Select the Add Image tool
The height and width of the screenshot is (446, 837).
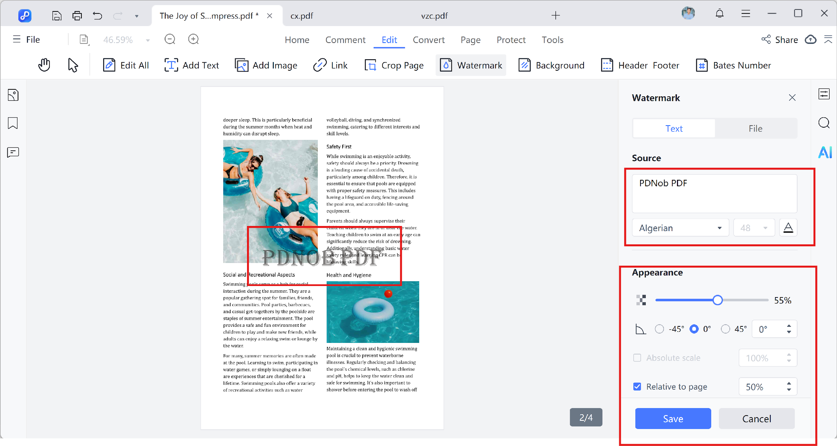tap(266, 65)
